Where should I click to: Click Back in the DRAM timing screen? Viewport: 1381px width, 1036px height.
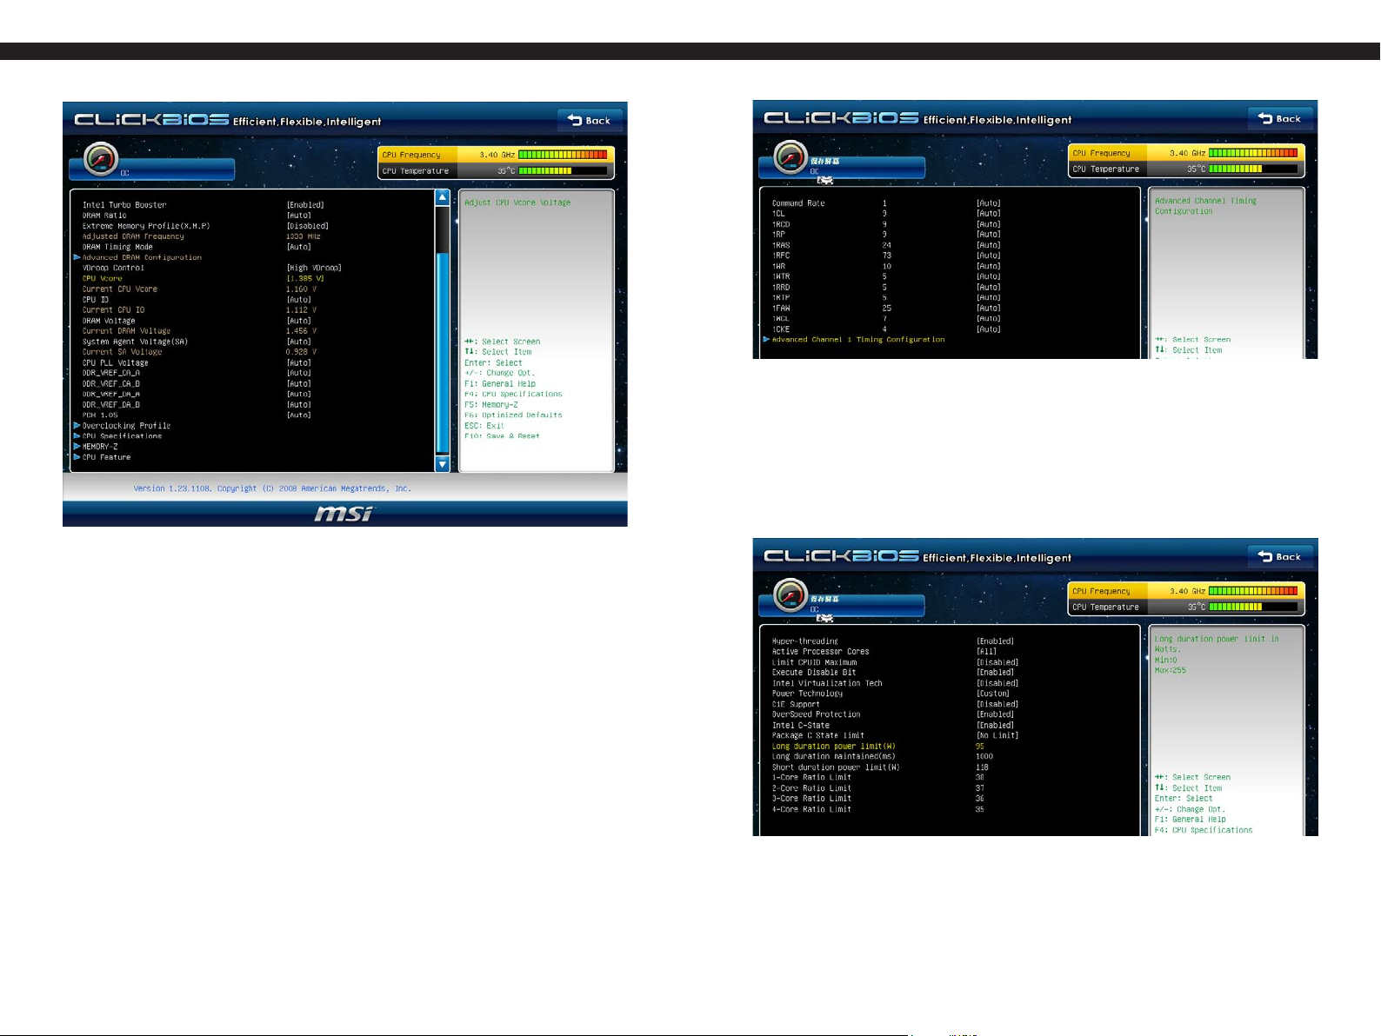1280,118
